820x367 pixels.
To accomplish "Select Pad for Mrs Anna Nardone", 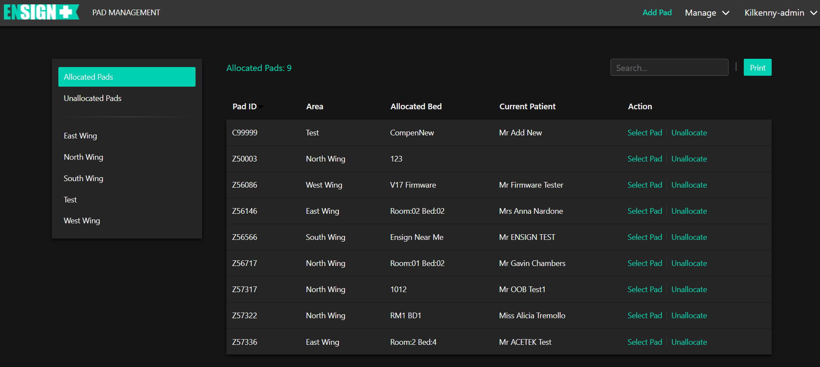I will [x=645, y=211].
